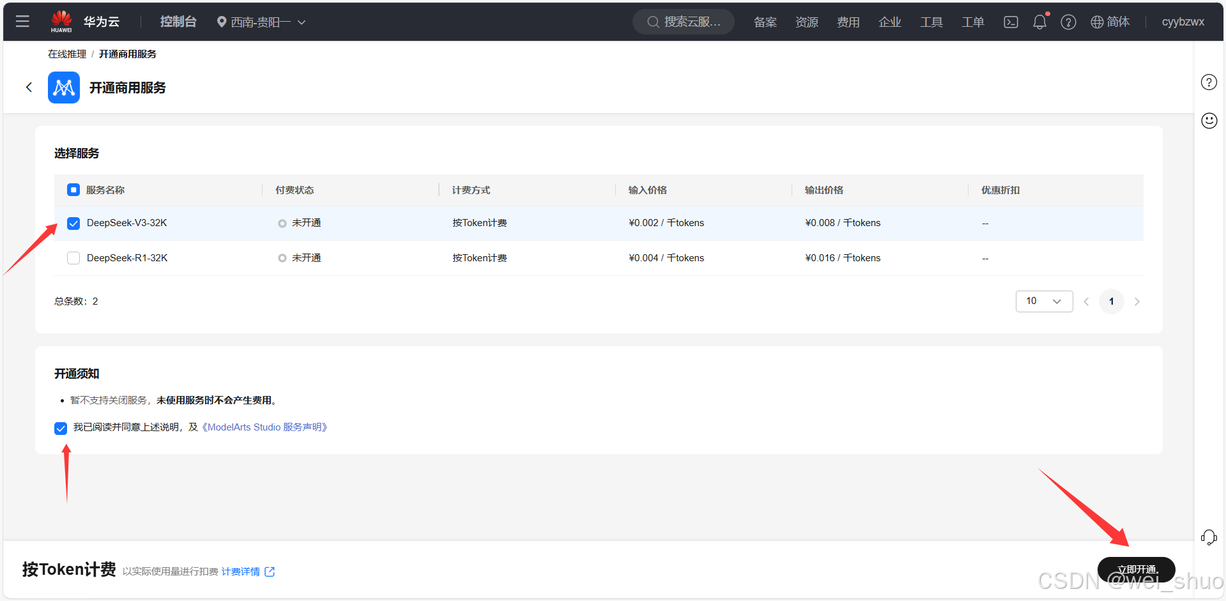Go to previous page arrow

coord(1086,301)
